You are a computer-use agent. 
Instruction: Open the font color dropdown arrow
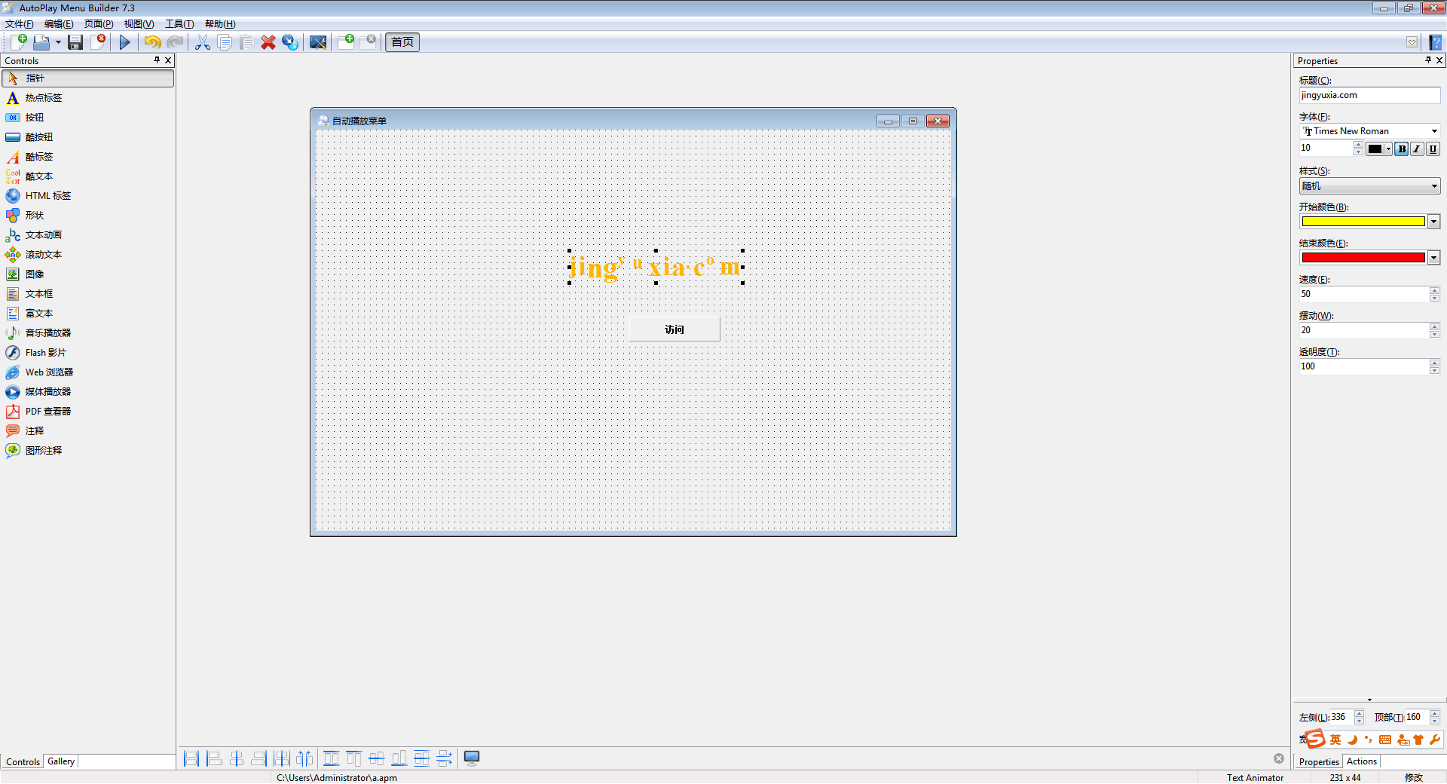coord(1388,149)
